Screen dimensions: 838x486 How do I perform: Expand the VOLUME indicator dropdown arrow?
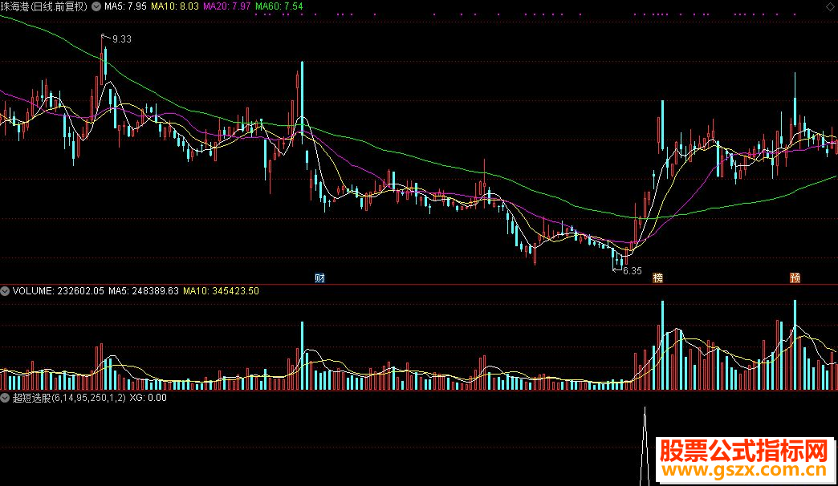5,291
